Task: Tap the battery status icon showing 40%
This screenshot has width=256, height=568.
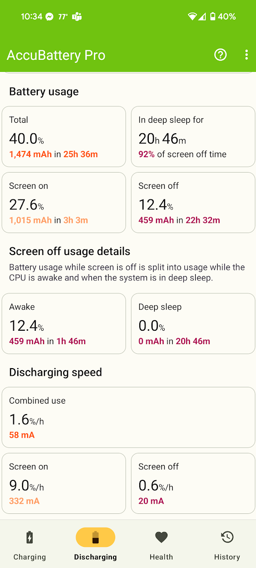Action: coord(213,17)
